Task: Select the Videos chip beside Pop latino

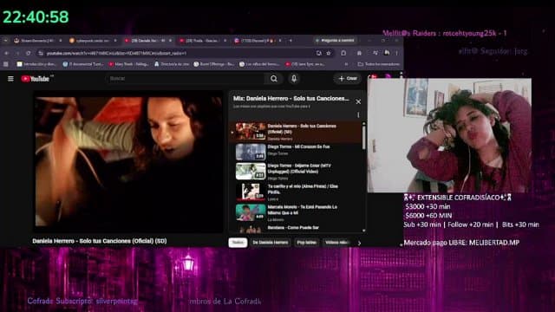Action: [x=336, y=243]
